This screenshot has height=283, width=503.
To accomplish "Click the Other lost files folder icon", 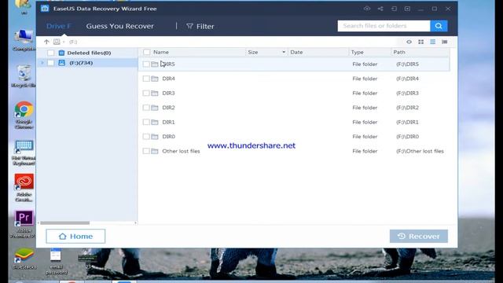I will 155,151.
